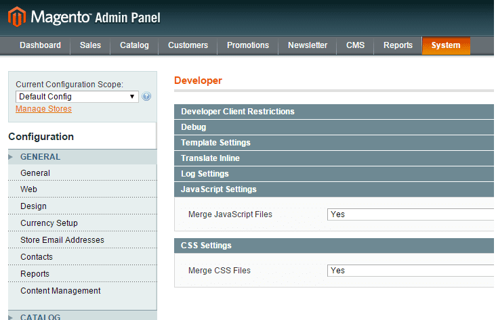Open the Catalog menu
This screenshot has width=496, height=320.
point(134,45)
